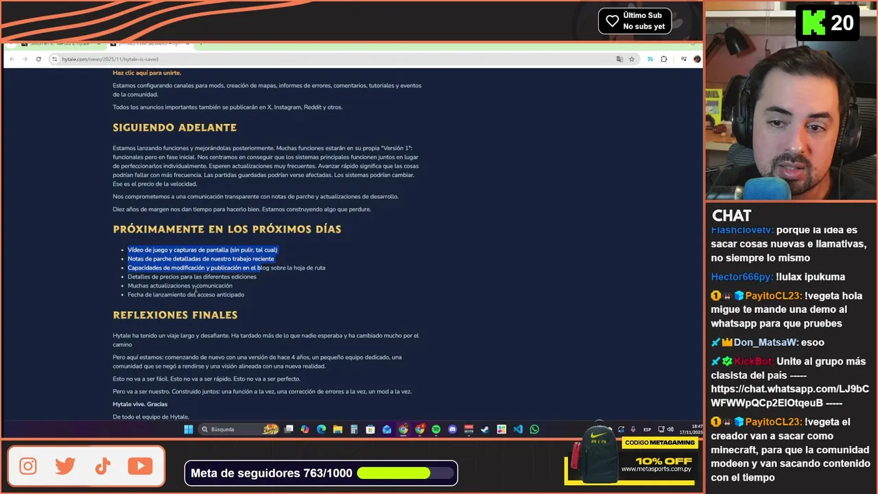The width and height of the screenshot is (878, 494).
Task: Click the microphone tray icon
Action: point(632,430)
